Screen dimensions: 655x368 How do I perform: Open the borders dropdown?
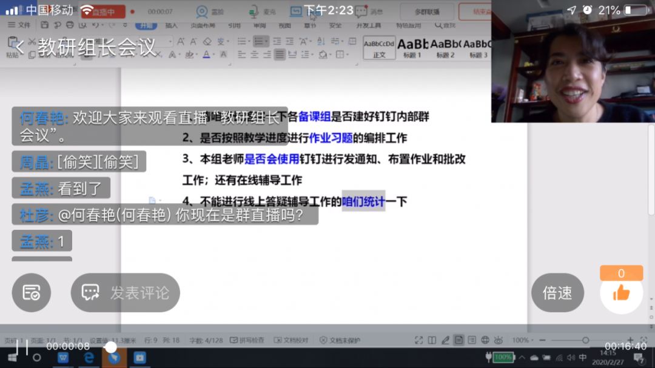pyautogui.click(x=348, y=55)
